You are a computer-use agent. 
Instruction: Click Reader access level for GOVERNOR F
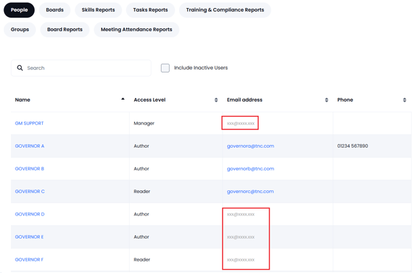tap(142, 259)
